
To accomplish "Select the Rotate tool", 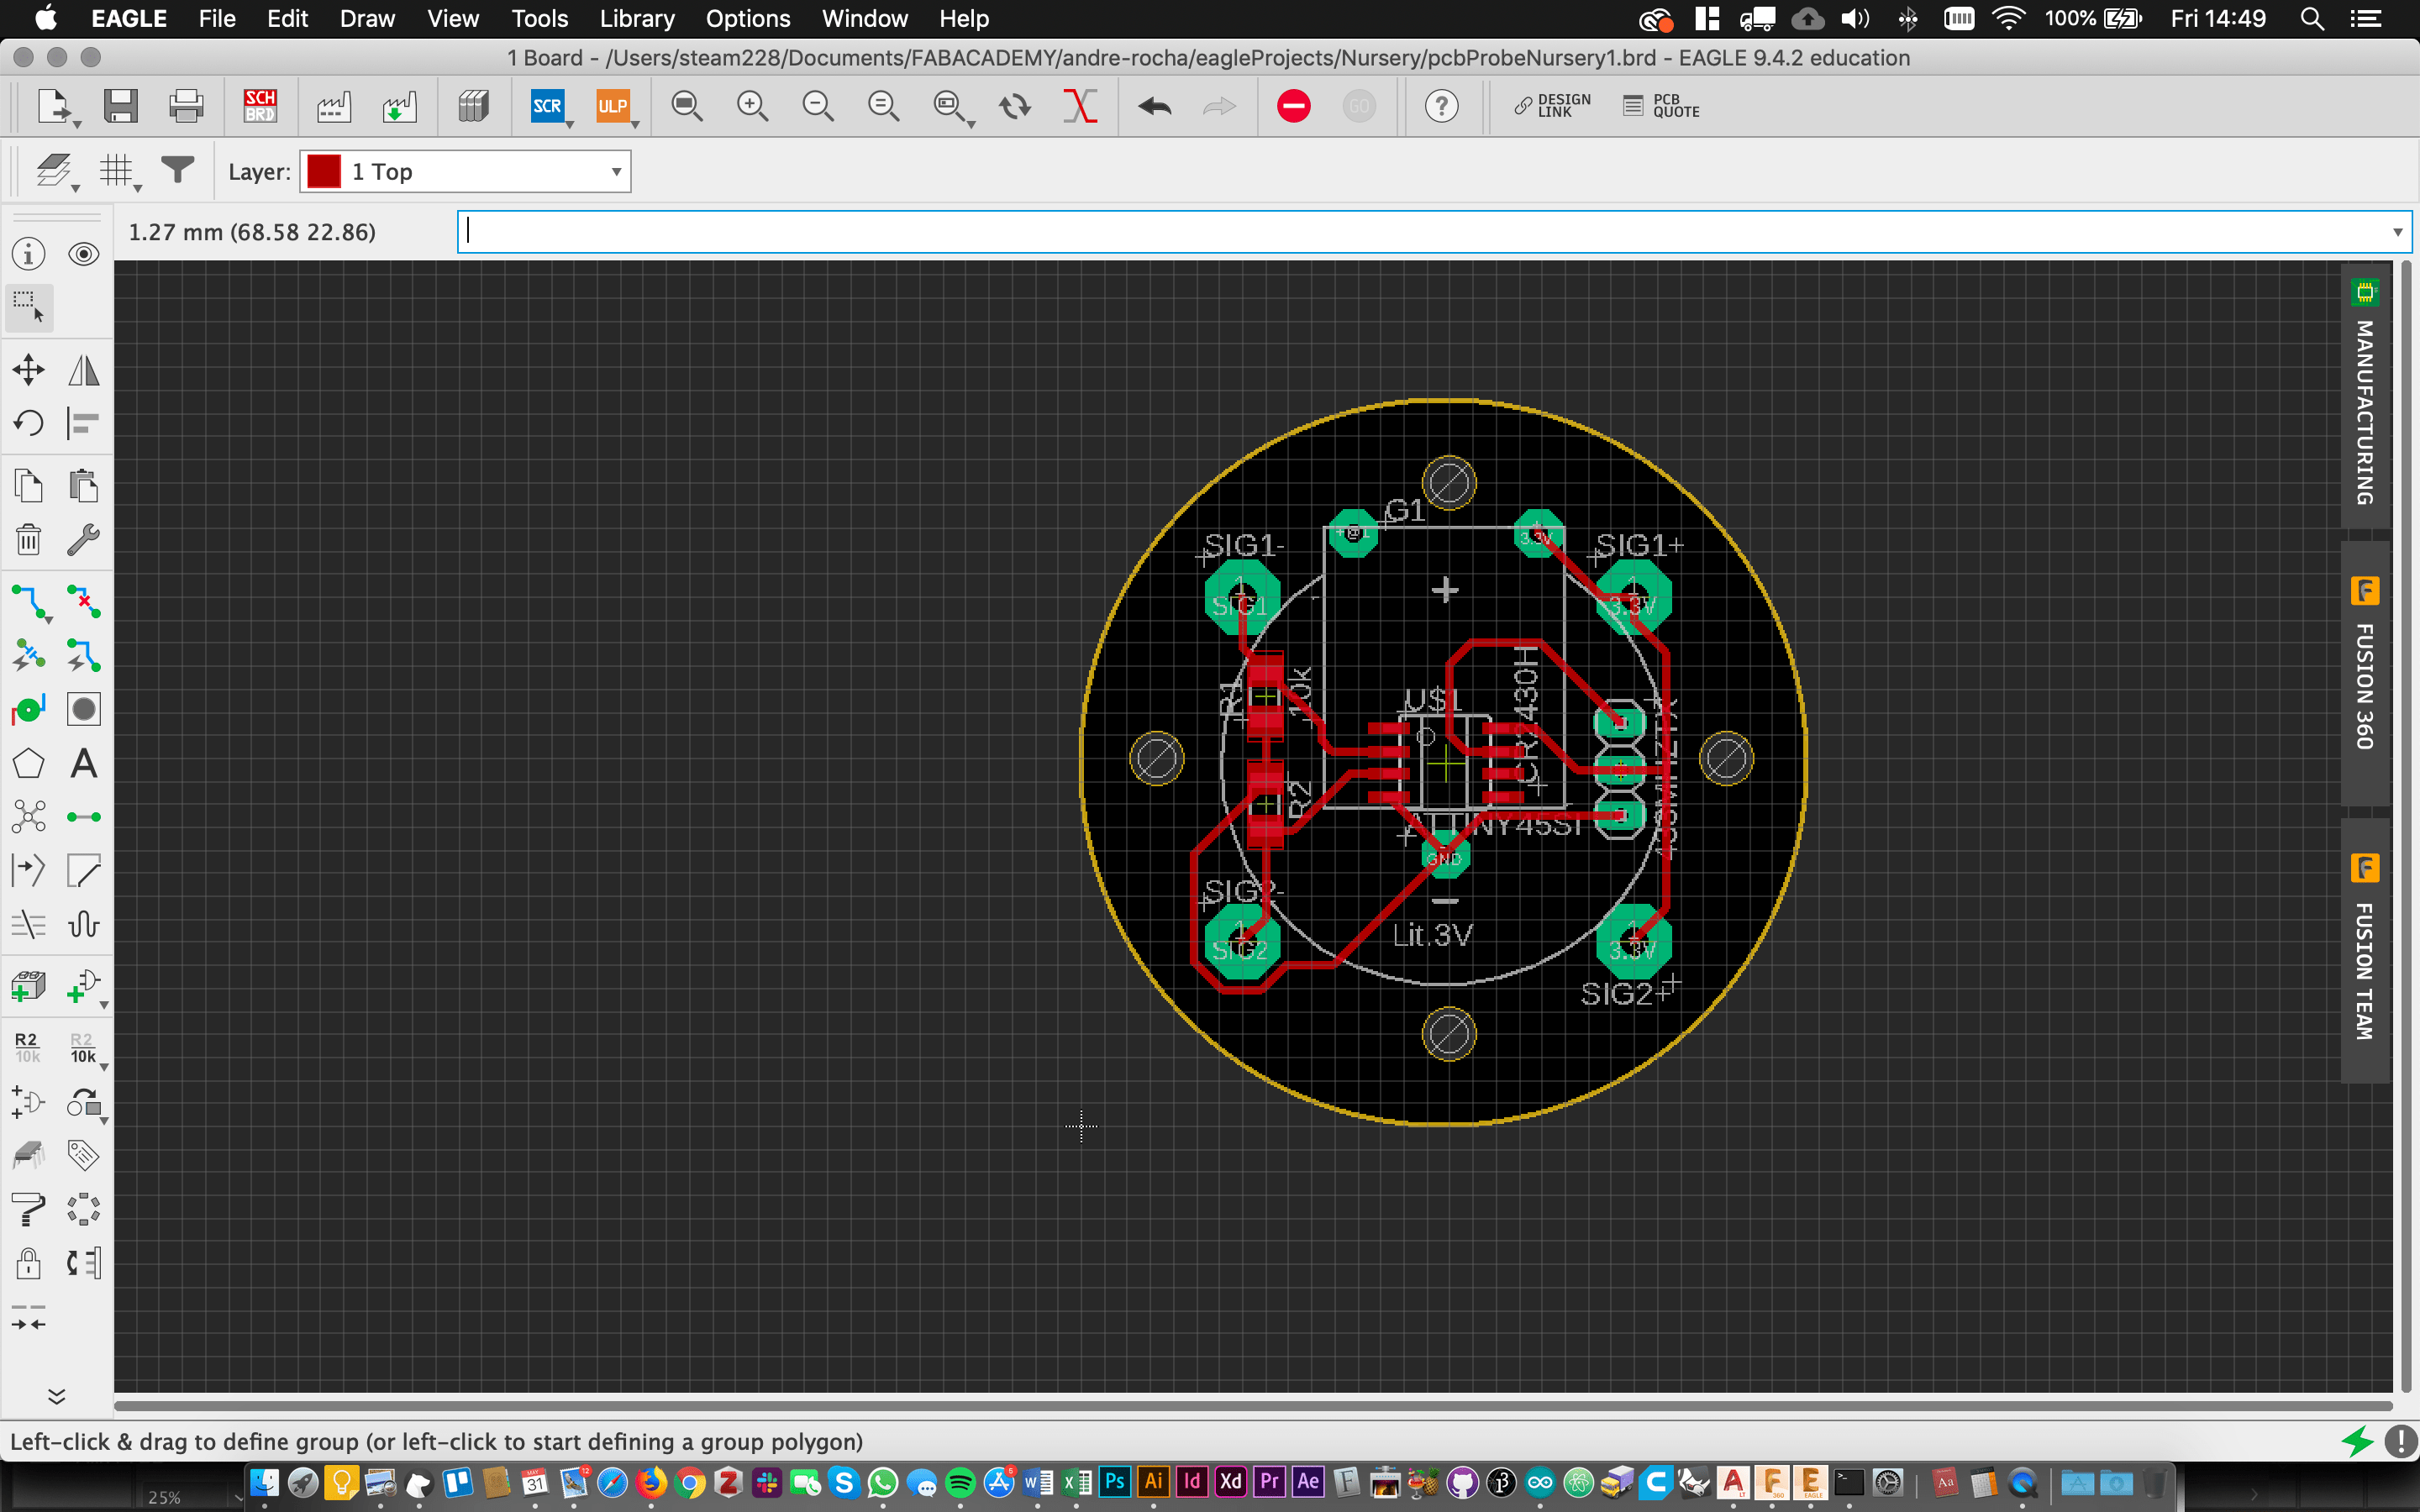I will [x=28, y=424].
